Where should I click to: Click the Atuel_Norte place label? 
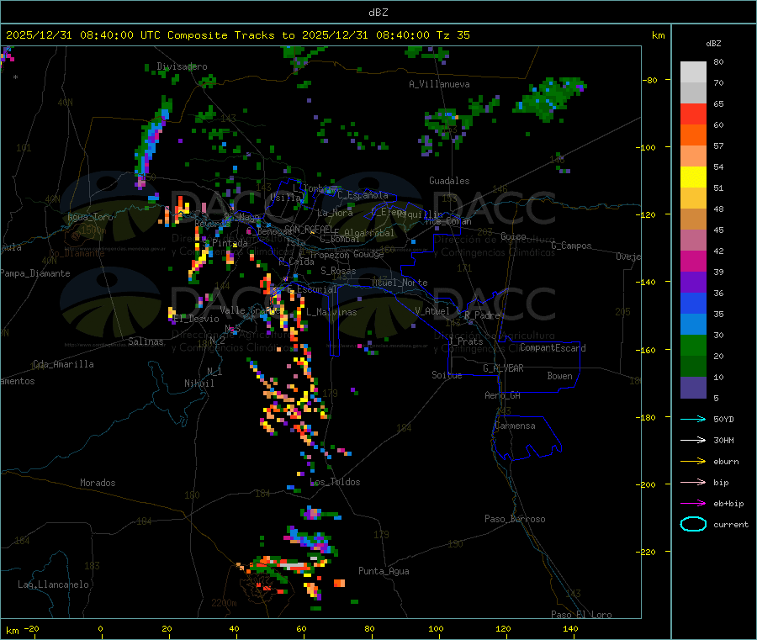point(400,283)
